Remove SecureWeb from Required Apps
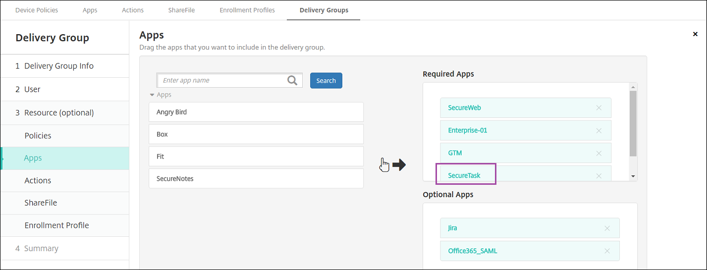Image resolution: width=707 pixels, height=270 pixels. coord(598,108)
